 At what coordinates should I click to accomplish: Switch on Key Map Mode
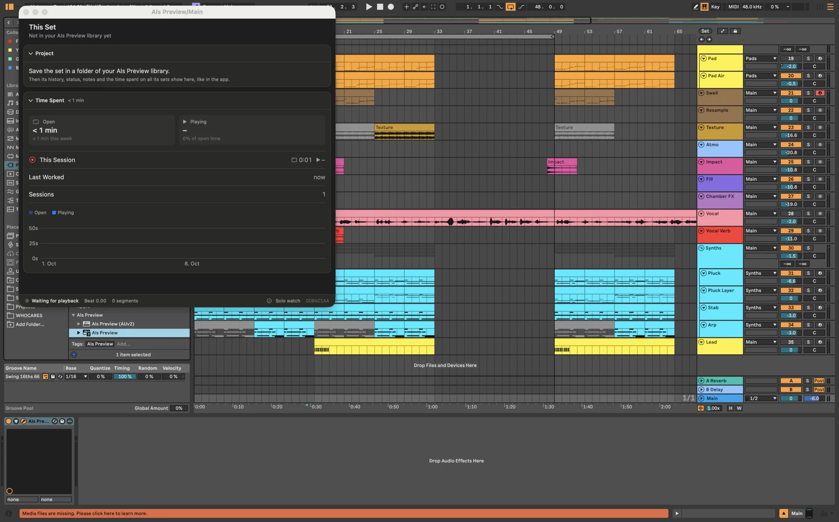pyautogui.click(x=715, y=7)
